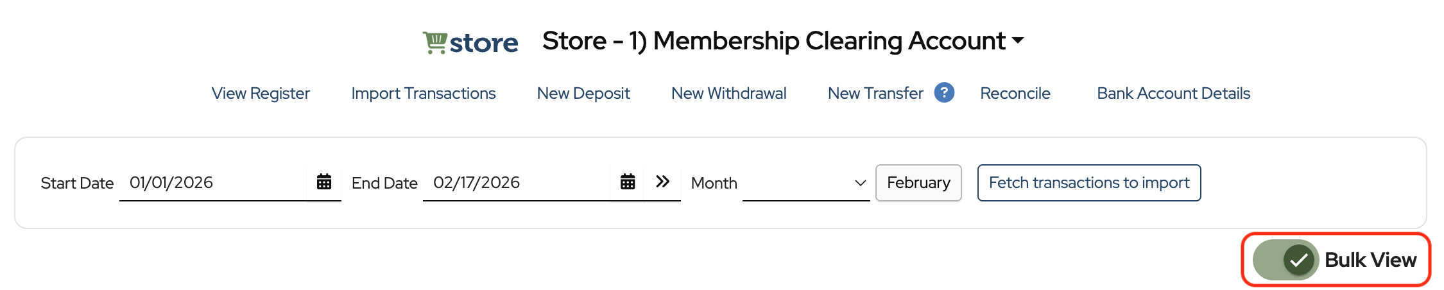
Task: Expand the Membership Clearing Account dropdown
Action: pyautogui.click(x=1018, y=40)
